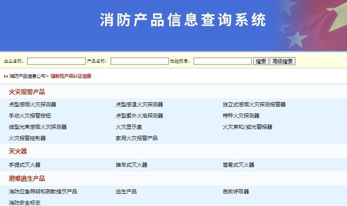Open 点型感烟火灾探测器 link
This screenshot has height=206, width=347.
tap(32, 104)
